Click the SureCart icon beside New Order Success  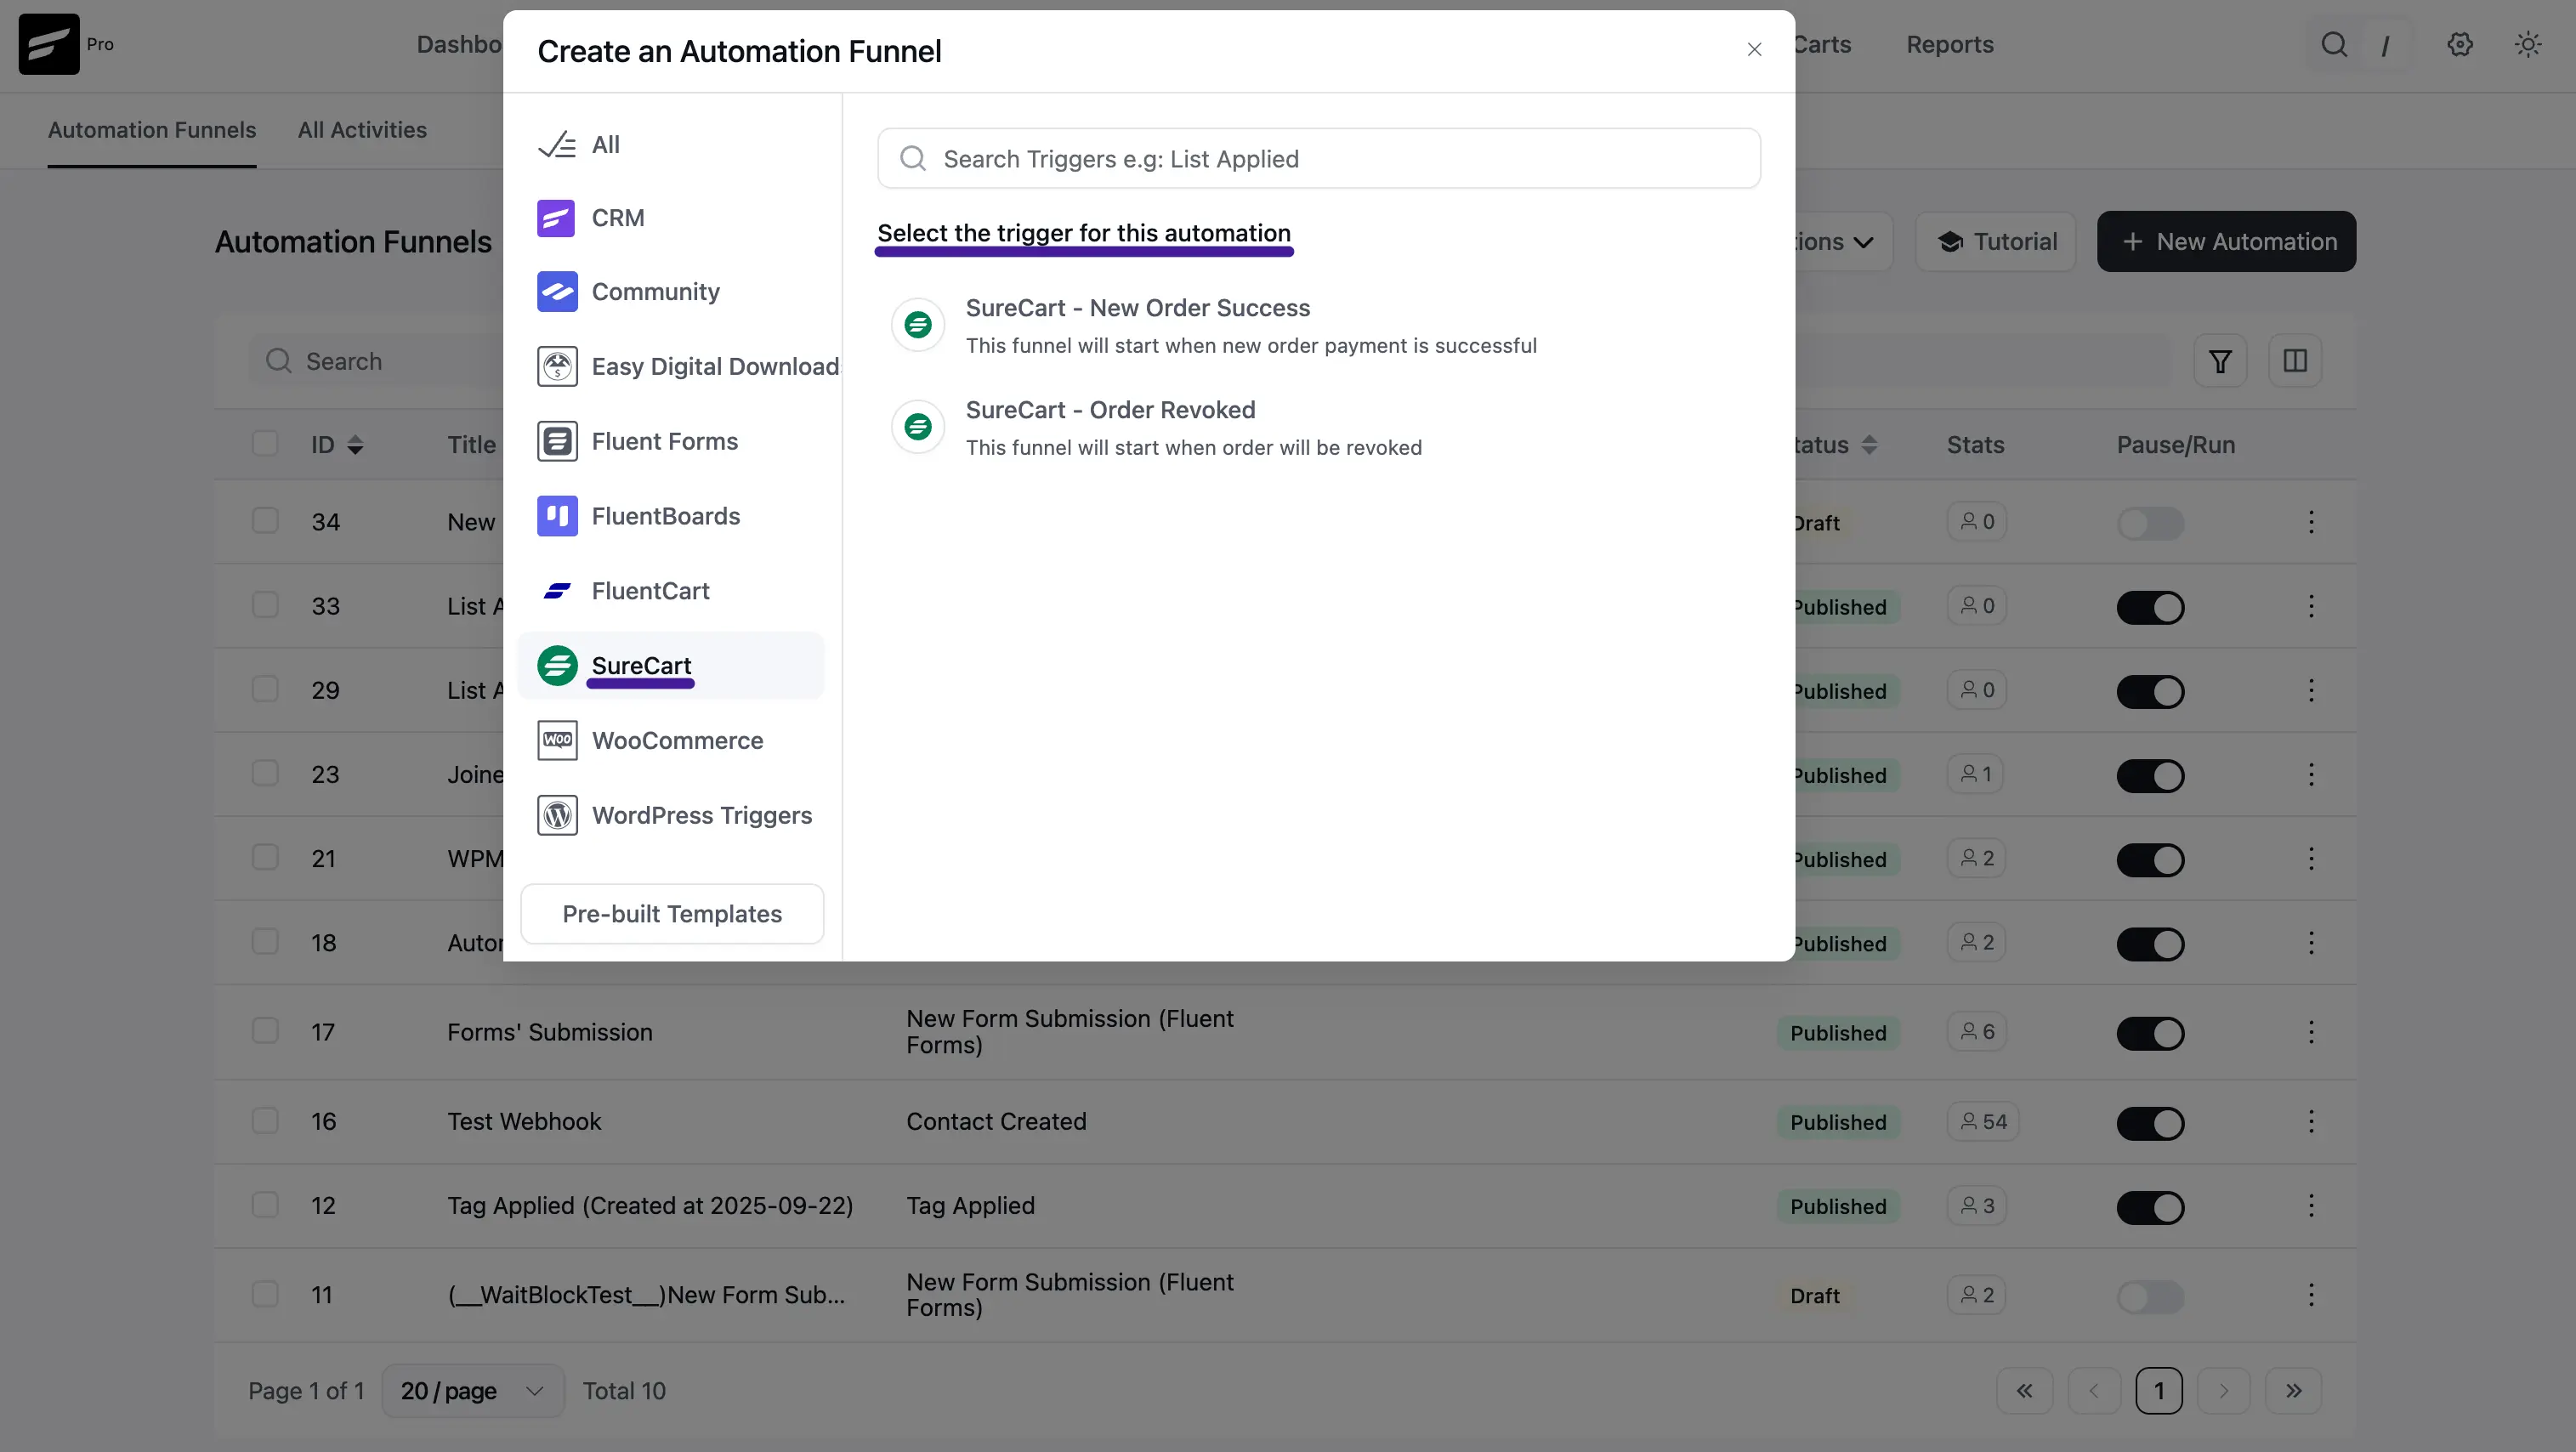(x=918, y=326)
